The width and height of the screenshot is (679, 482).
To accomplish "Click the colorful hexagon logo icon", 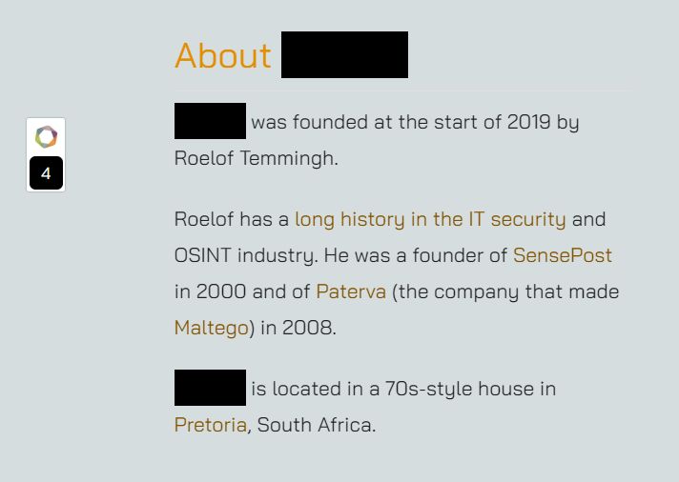I will point(46,137).
